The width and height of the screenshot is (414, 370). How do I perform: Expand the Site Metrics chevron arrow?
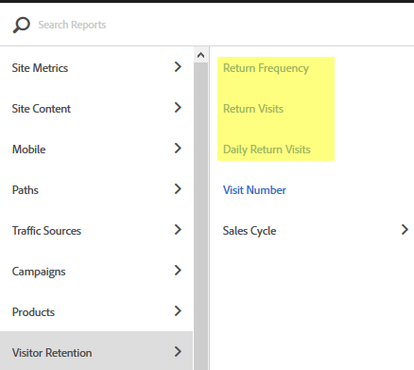tap(178, 67)
